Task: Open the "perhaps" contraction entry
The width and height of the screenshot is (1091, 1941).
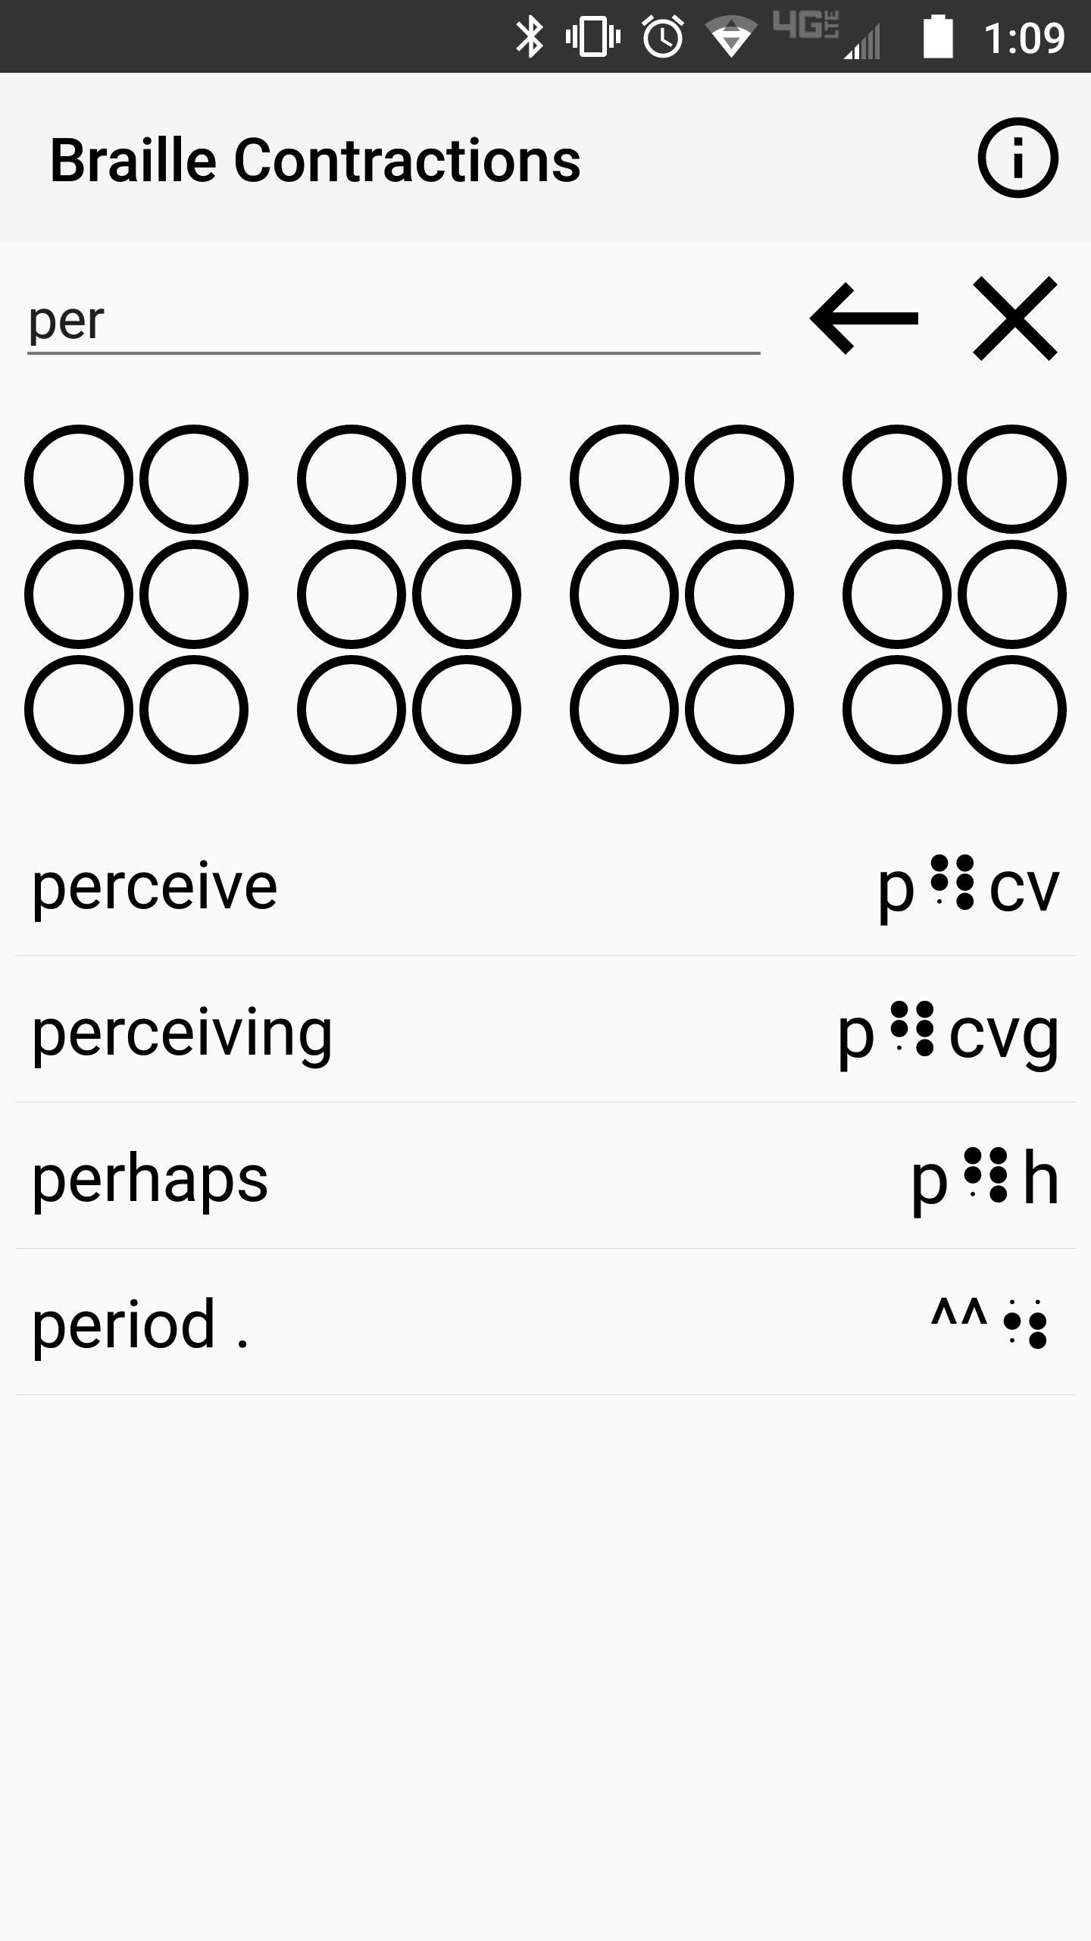Action: click(x=545, y=1177)
